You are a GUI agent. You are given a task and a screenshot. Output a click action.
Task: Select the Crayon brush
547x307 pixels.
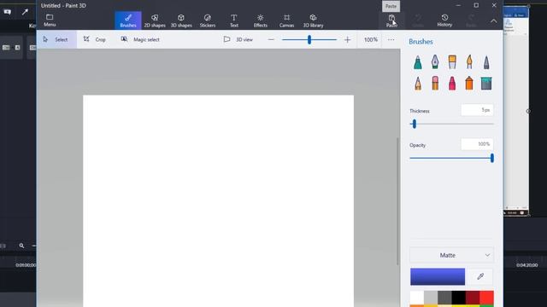(x=452, y=84)
